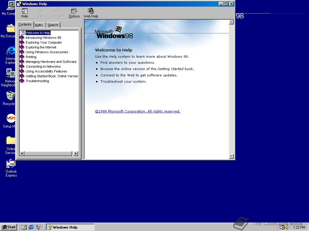The width and height of the screenshot is (309, 231).
Task: Click the Hide toolbar button
Action: (24, 13)
